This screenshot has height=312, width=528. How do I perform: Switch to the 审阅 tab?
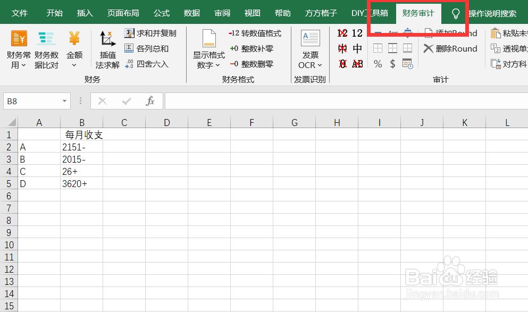click(222, 13)
